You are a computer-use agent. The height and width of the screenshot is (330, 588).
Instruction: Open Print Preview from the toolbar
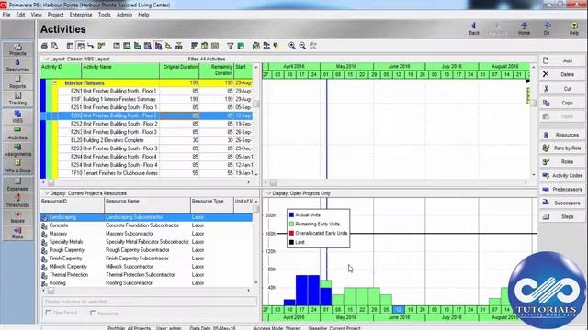pyautogui.click(x=55, y=46)
